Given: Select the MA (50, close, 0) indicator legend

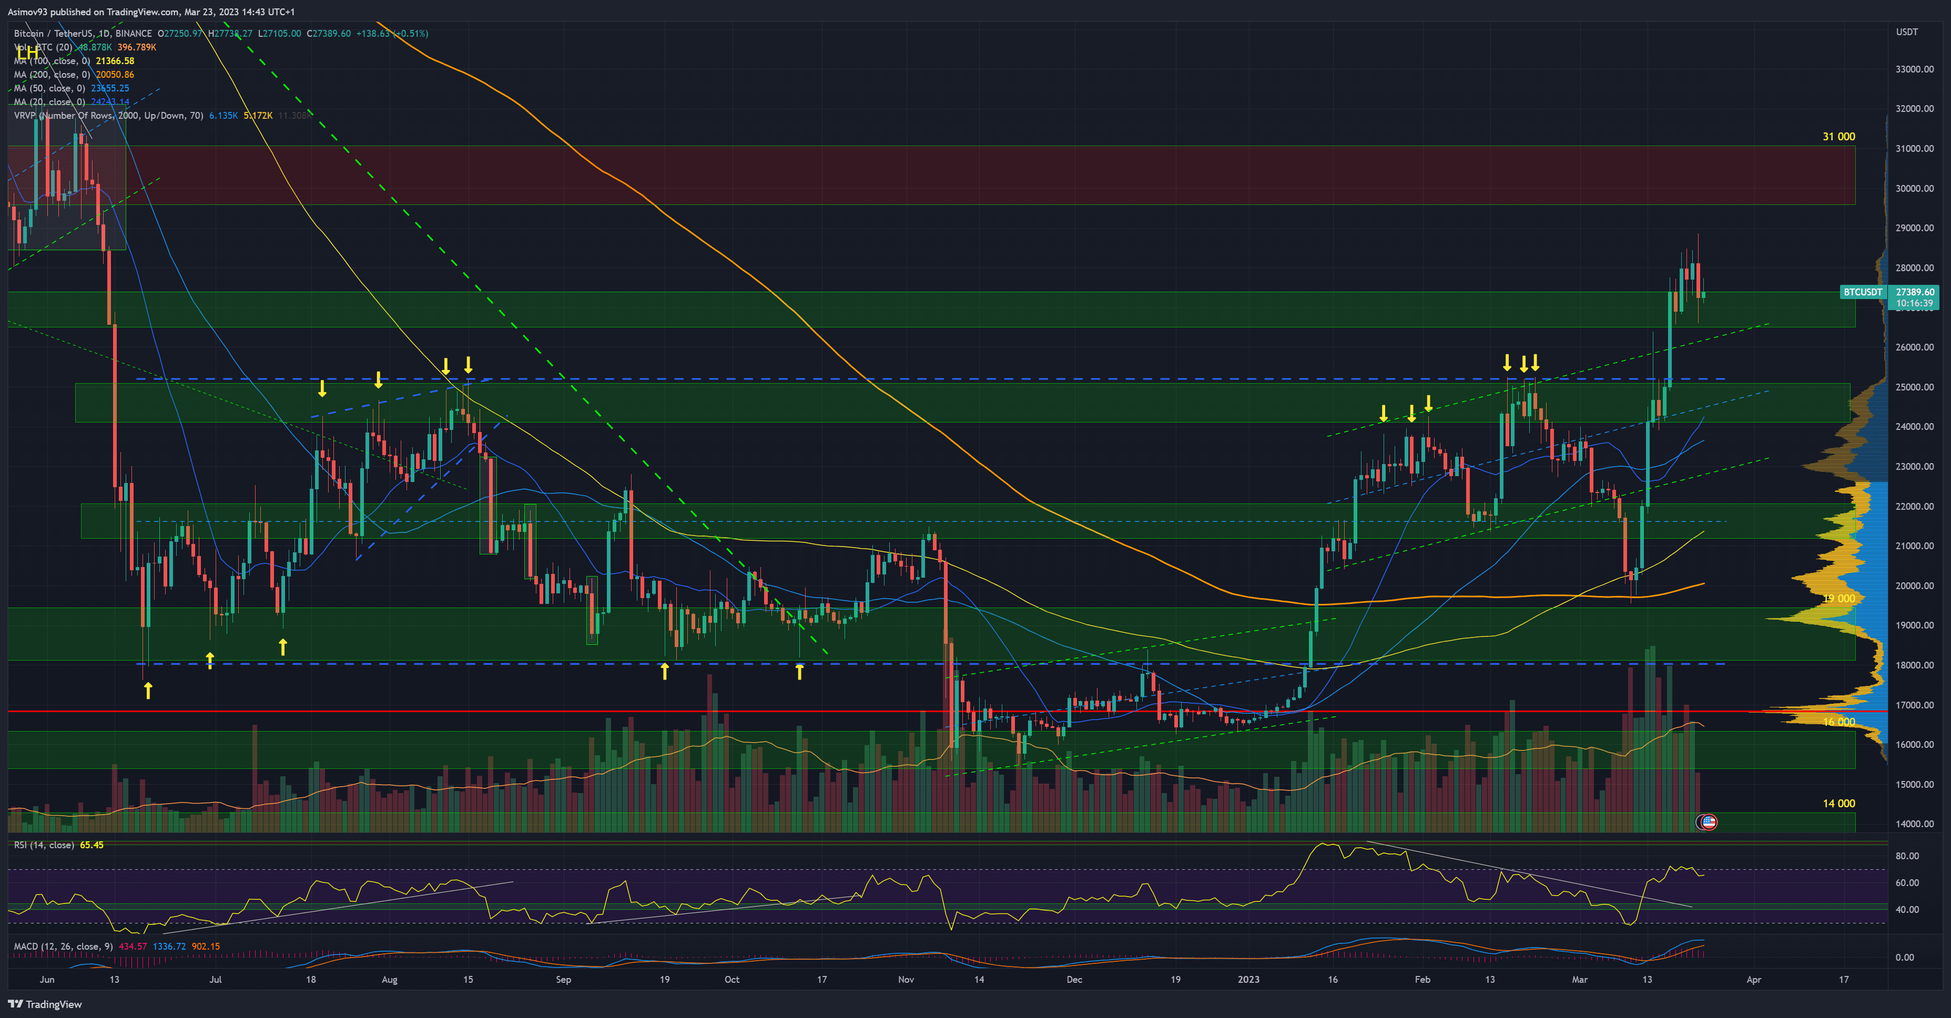Looking at the screenshot, I should pos(49,88).
